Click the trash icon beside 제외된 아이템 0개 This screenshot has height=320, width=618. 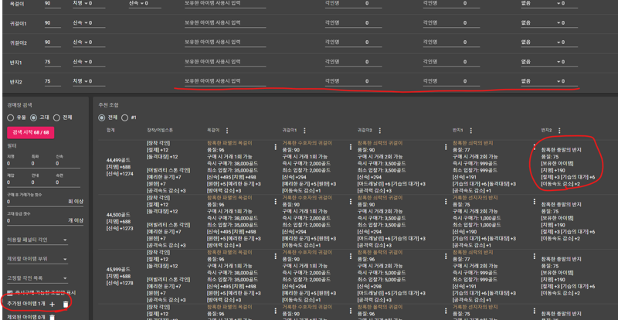tap(52, 317)
